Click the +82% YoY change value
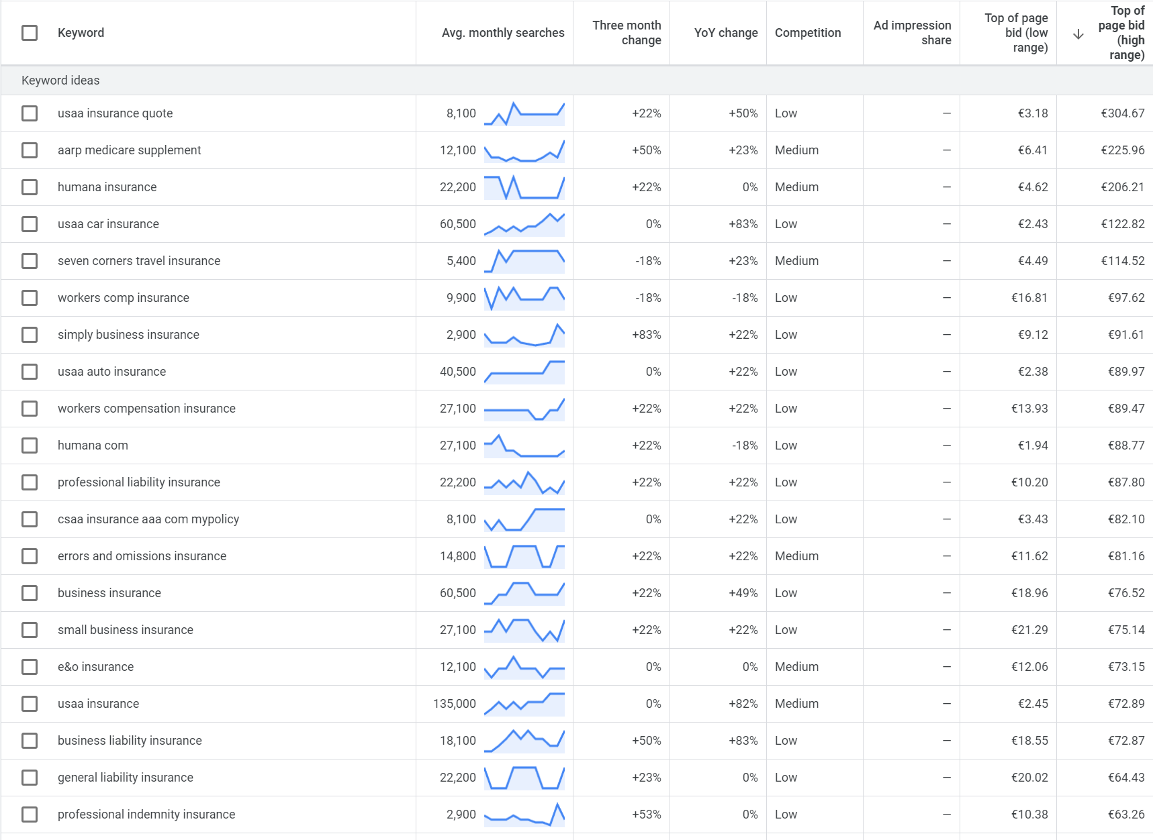Screen dimensions: 1153x840 tap(743, 704)
